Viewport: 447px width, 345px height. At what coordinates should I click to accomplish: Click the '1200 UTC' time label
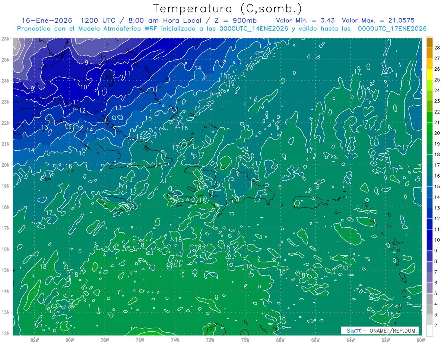point(99,20)
